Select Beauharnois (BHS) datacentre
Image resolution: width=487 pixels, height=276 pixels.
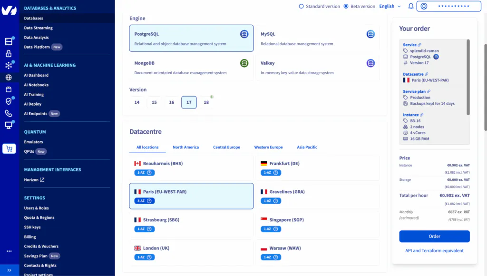click(191, 168)
